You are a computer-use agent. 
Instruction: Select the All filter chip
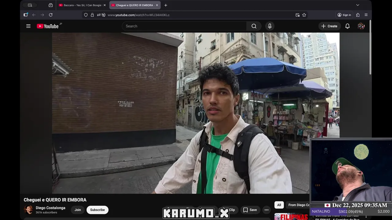[279, 205]
